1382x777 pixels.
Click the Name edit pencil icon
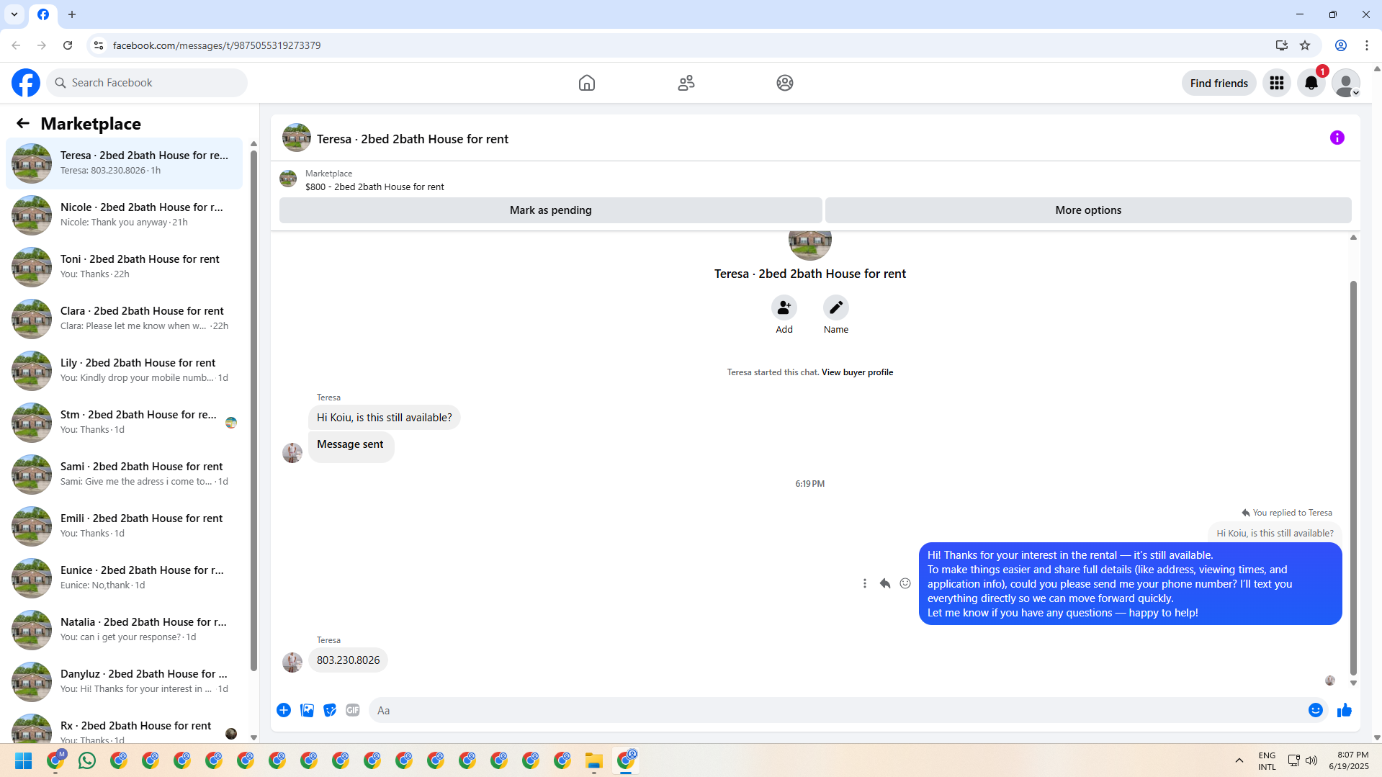[836, 307]
